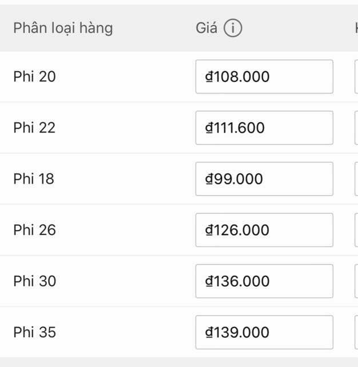Click the Phi 18 row label
This screenshot has width=358, height=367.
[x=34, y=179]
